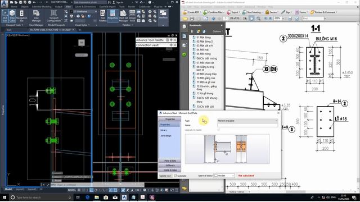Click the Acrobat page number field

[226, 19]
